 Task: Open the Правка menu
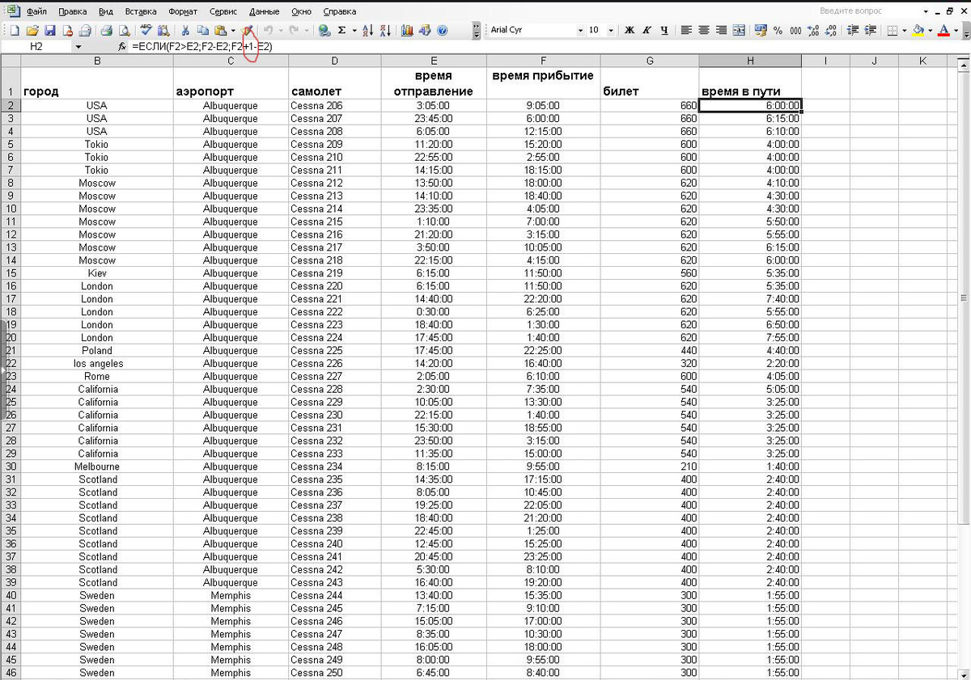tap(73, 11)
